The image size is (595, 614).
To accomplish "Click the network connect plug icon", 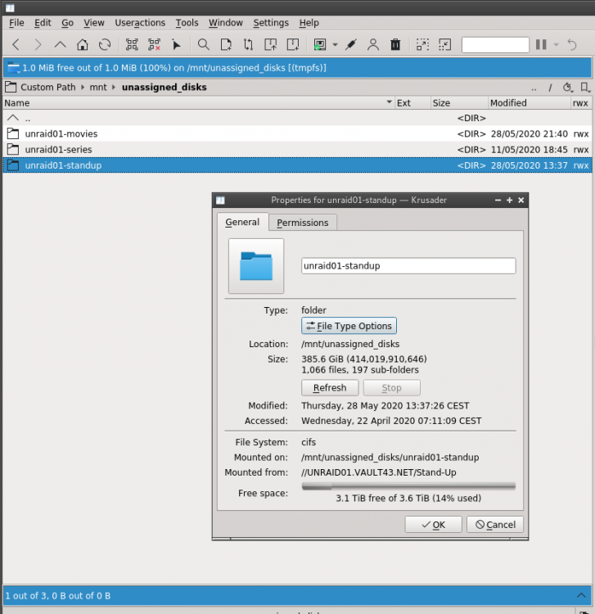I will pyautogui.click(x=351, y=45).
